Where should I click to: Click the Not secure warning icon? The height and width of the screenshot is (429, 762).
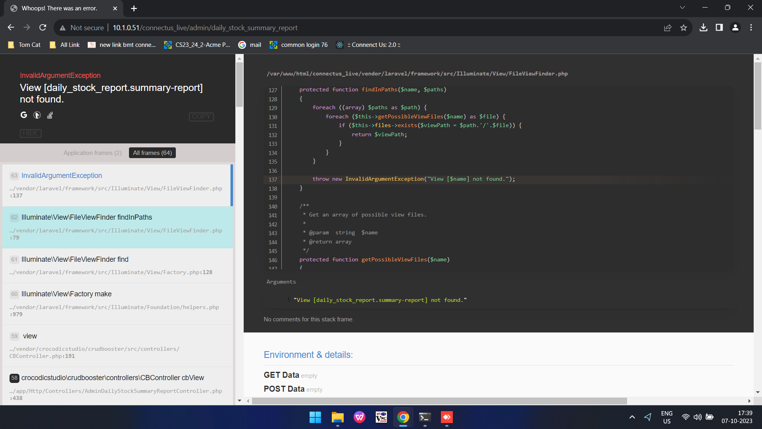pyautogui.click(x=62, y=28)
